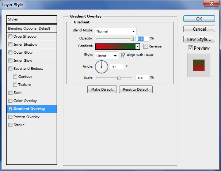Select the Gradient Overlay label row
Image resolution: width=221 pixels, height=171 pixels.
31,109
